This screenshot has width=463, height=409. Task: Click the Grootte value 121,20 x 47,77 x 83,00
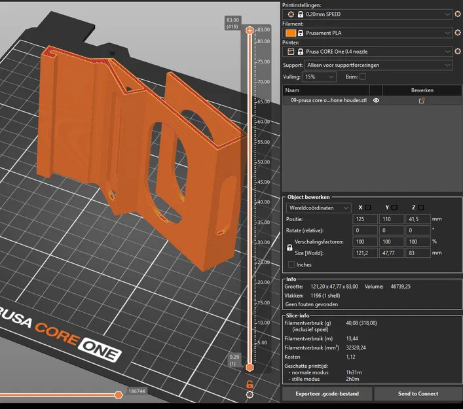coord(334,287)
